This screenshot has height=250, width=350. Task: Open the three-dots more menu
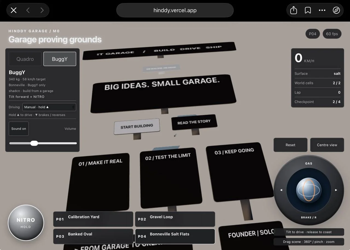point(322,10)
